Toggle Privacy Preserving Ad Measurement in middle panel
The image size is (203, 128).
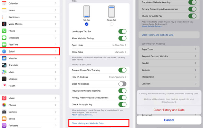[x=122, y=98]
